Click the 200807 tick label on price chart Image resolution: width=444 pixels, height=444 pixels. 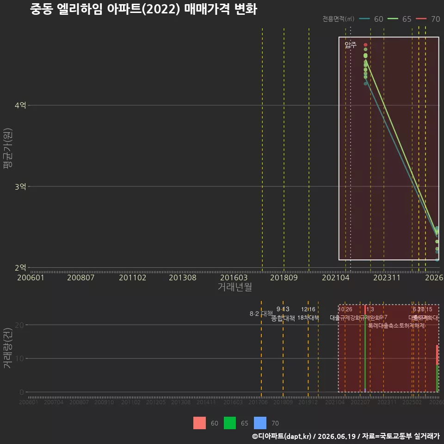[80, 277]
